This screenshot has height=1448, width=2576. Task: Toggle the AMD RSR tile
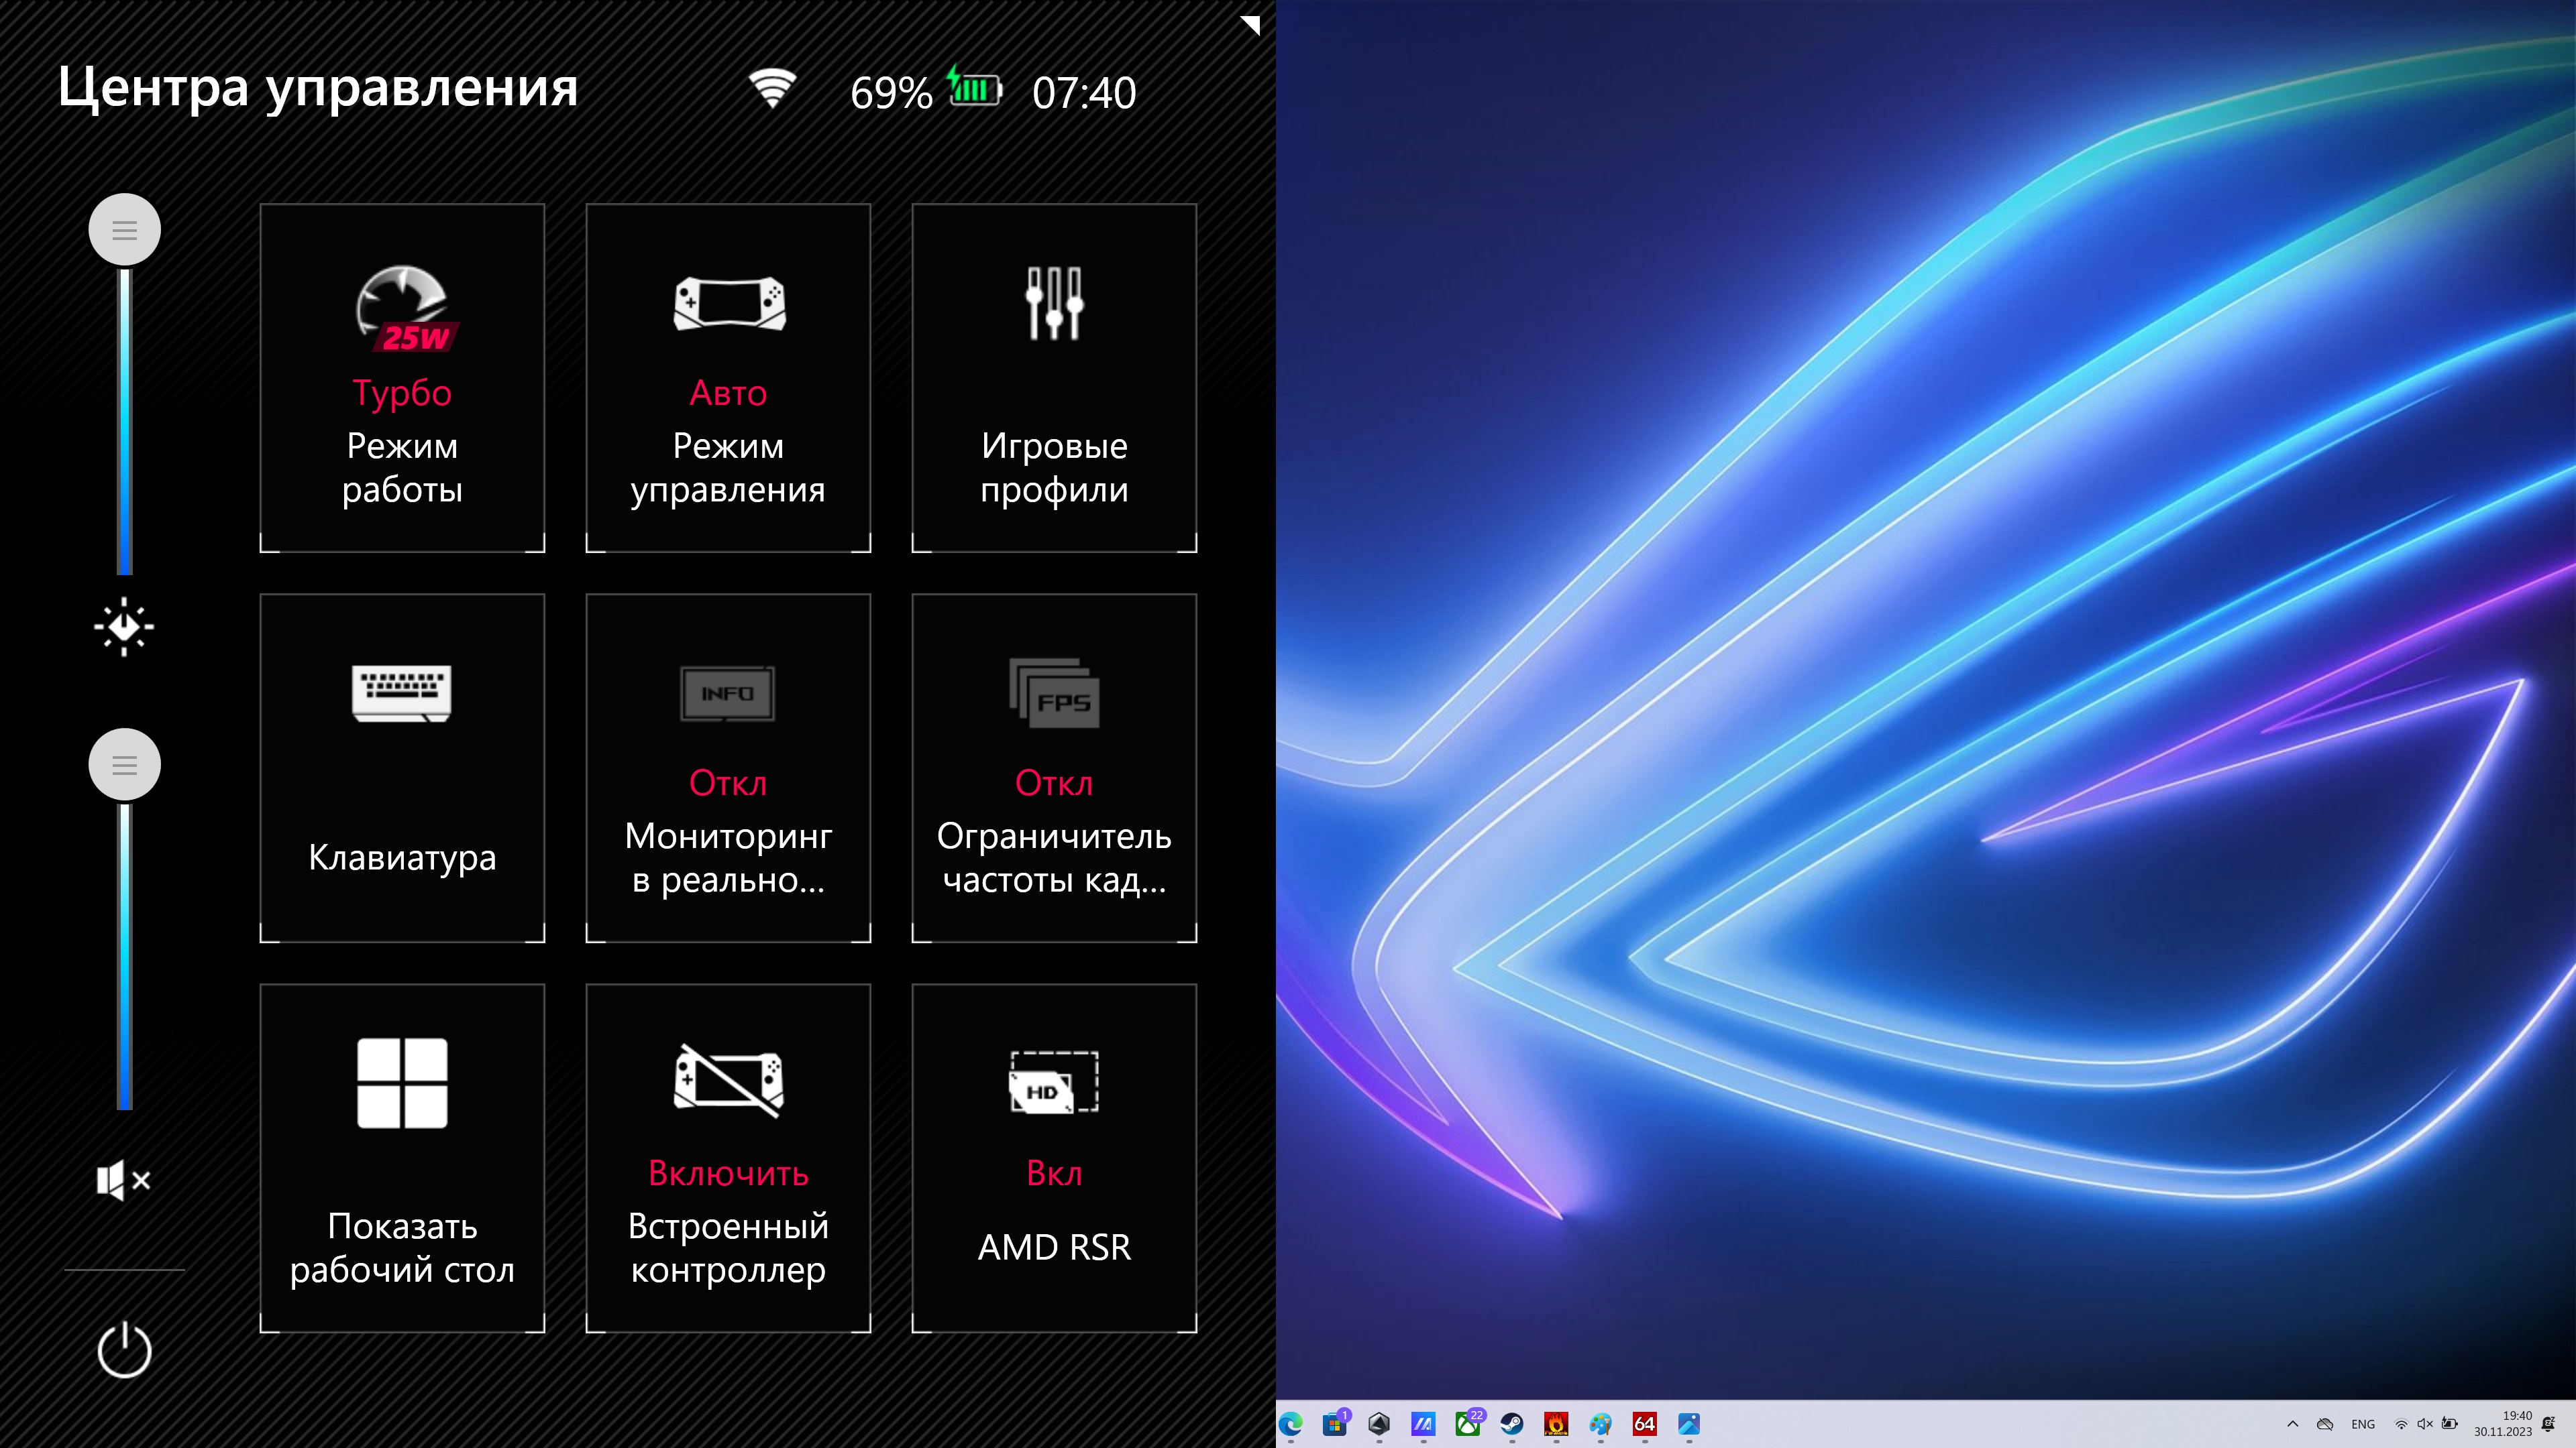click(1054, 1157)
